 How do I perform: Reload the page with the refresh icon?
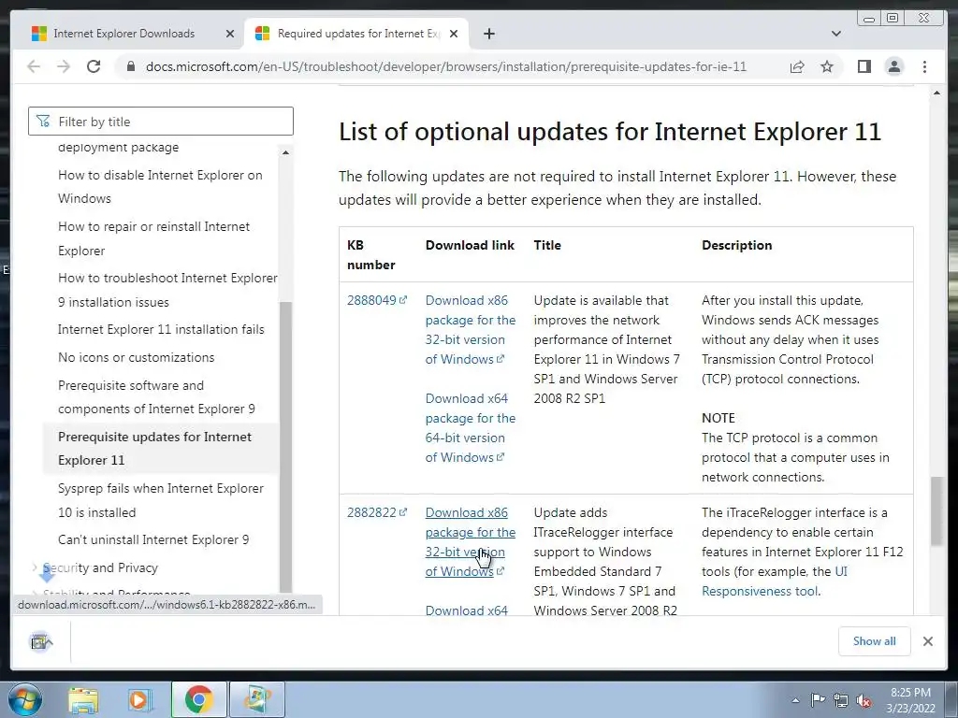coord(94,66)
